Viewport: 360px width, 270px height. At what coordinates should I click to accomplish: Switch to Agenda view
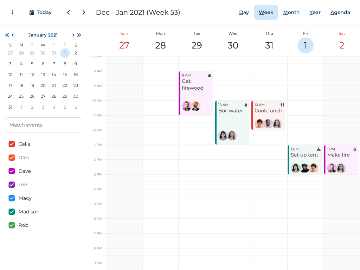[x=340, y=12]
